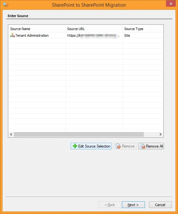Click the Remove button's document icon
Viewport: 178px width, 214px height.
coord(118,146)
